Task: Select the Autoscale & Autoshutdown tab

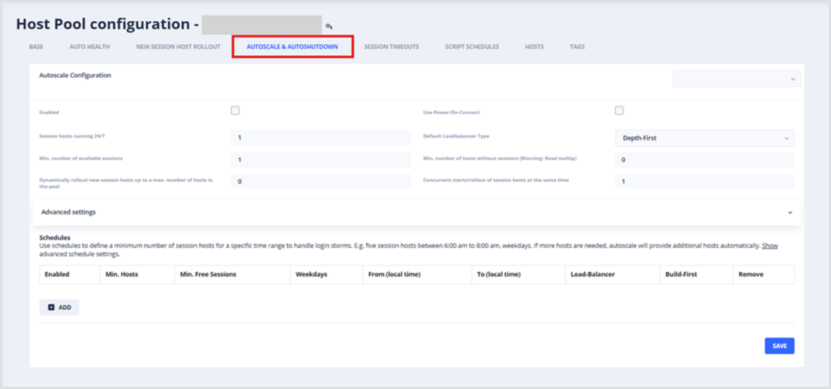Action: click(x=292, y=47)
